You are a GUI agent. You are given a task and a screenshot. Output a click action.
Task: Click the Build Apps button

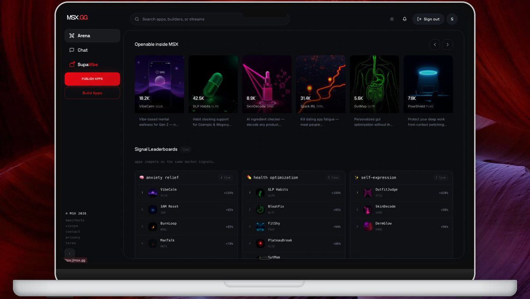(x=92, y=93)
